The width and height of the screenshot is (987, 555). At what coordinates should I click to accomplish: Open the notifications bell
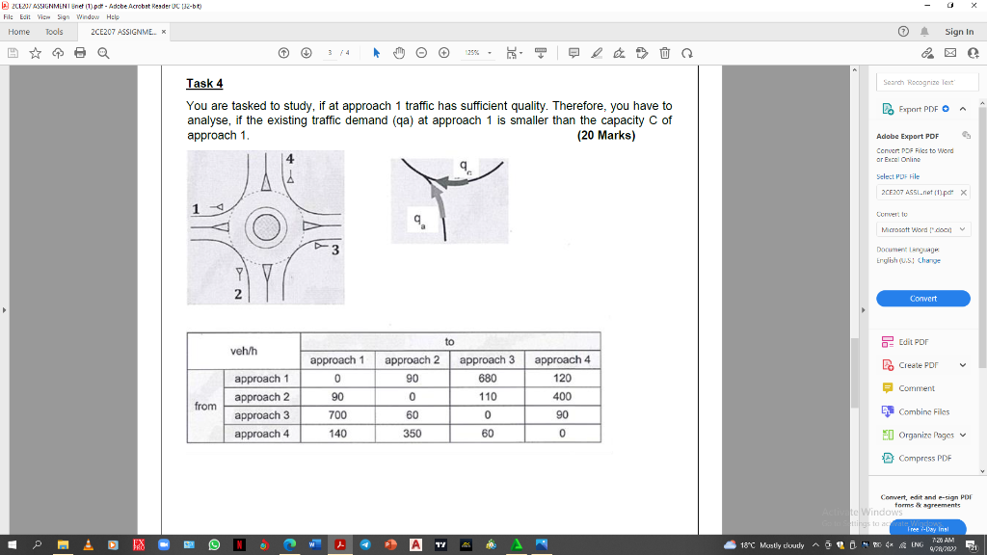(924, 32)
